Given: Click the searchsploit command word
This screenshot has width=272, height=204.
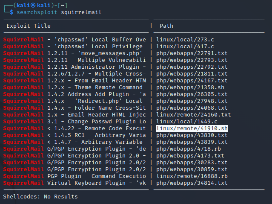Looking at the screenshot, I should tap(37, 12).
